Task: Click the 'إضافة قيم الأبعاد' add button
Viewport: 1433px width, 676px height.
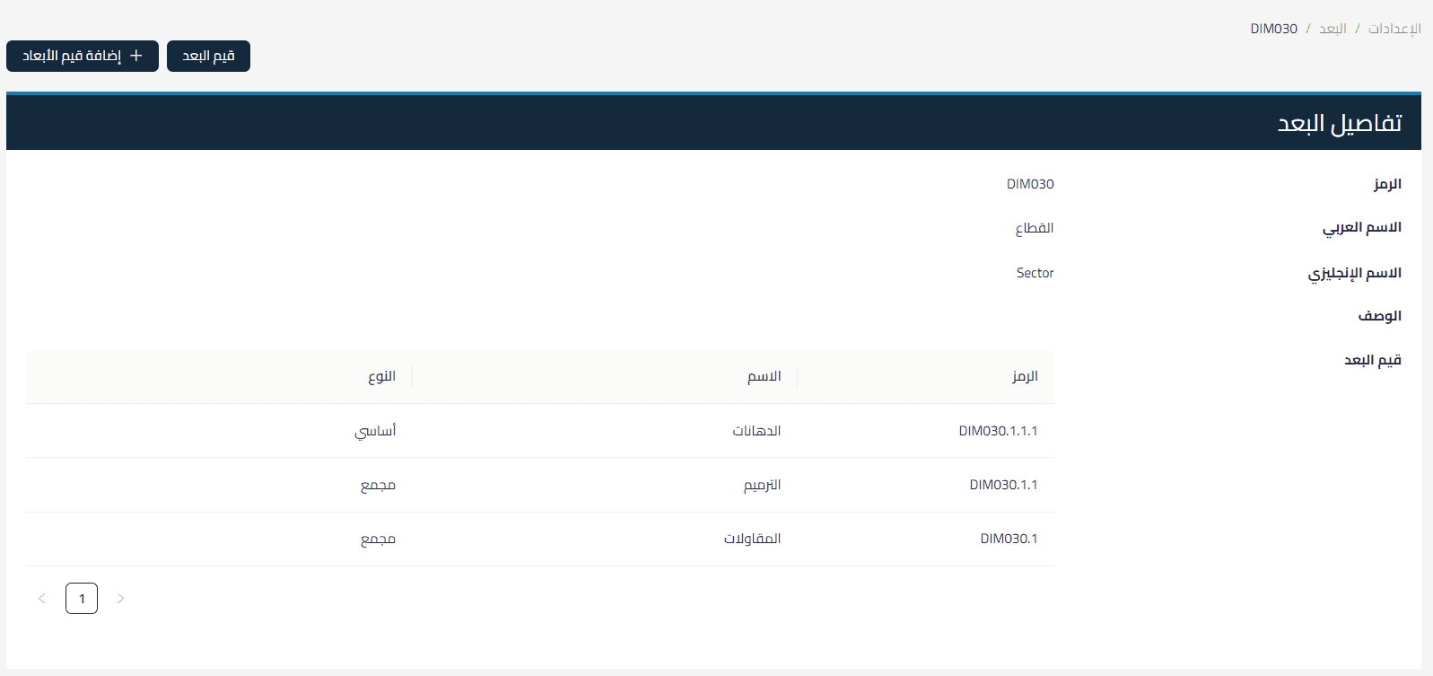Action: 83,56
